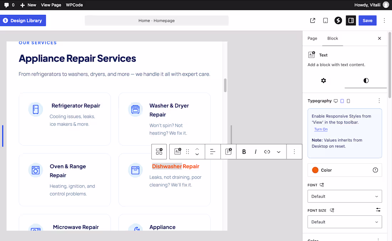Switch to the Block tab

332,38
